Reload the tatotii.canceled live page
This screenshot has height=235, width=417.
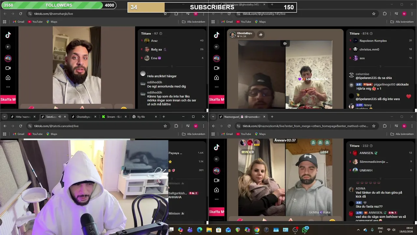click(x=21, y=126)
